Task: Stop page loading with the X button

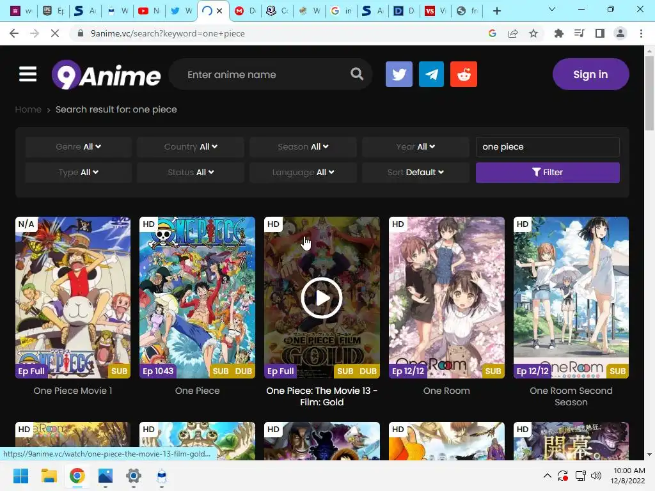Action: click(x=55, y=33)
